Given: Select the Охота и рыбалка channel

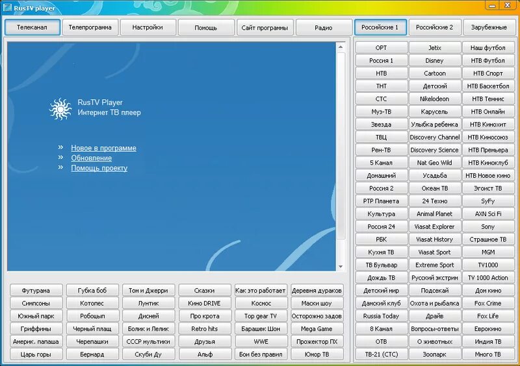Looking at the screenshot, I should (434, 304).
